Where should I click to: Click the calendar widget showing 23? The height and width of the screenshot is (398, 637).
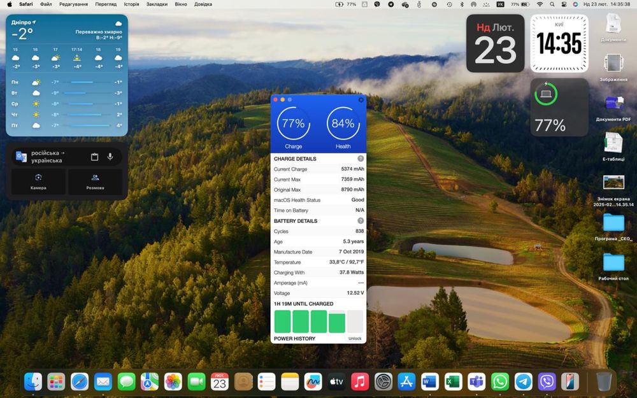coord(495,43)
